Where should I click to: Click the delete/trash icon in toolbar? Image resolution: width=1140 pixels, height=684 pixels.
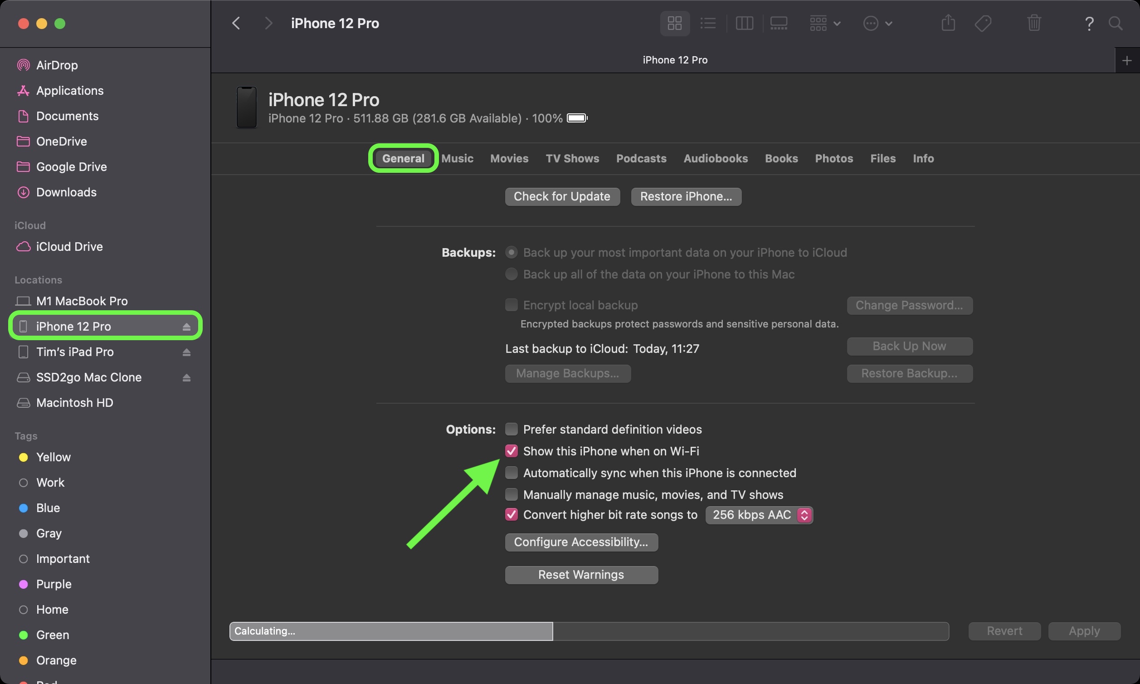click(x=1034, y=22)
